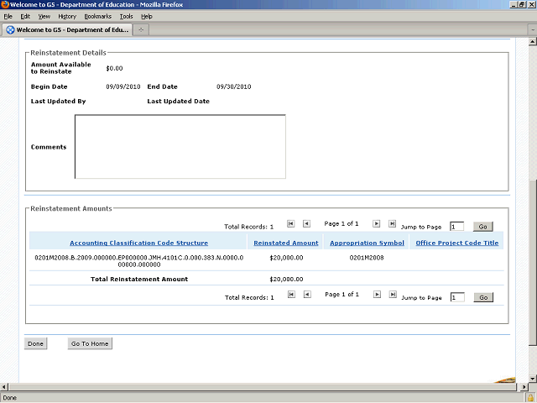Sort by Reinstated Amount column
The height and width of the screenshot is (403, 537).
click(286, 243)
